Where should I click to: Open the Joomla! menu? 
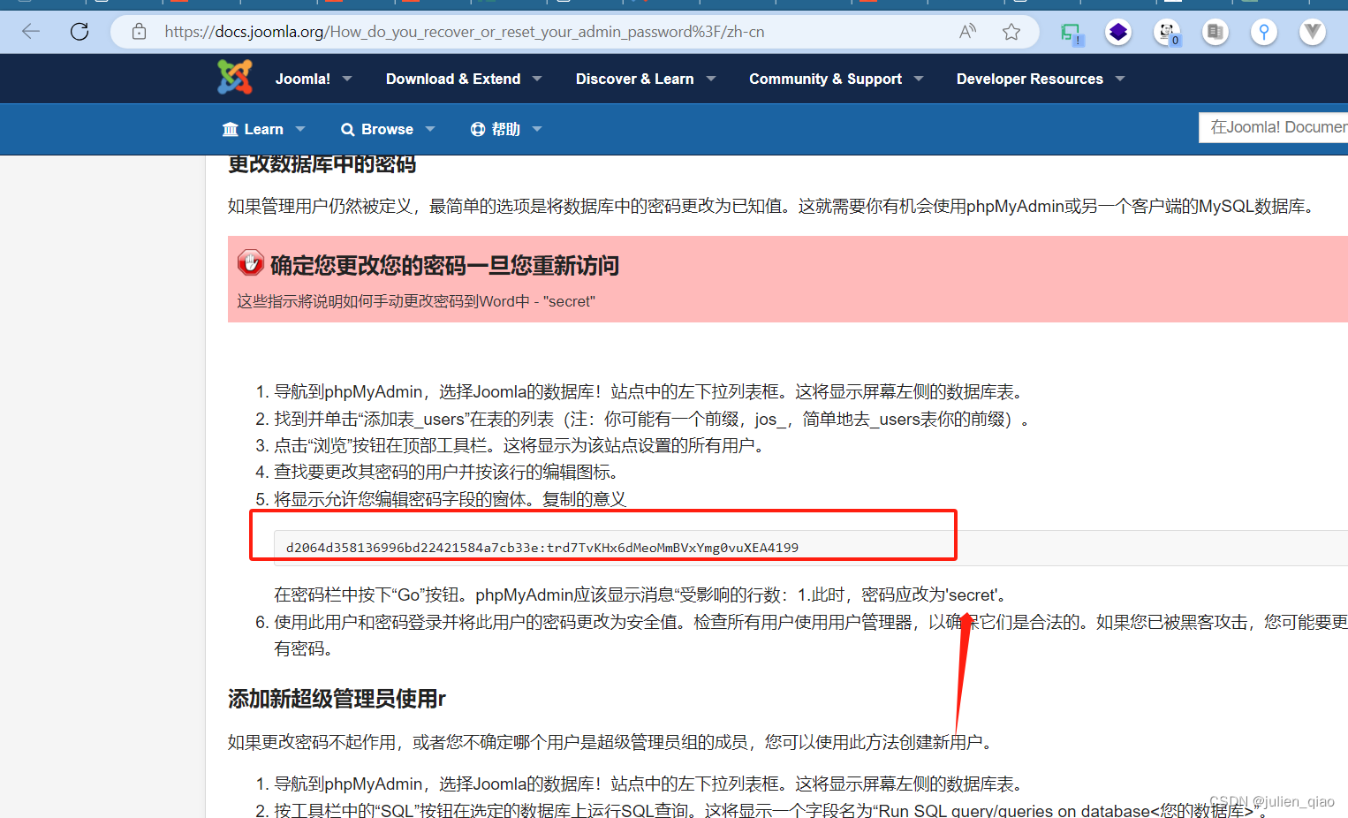[x=302, y=79]
